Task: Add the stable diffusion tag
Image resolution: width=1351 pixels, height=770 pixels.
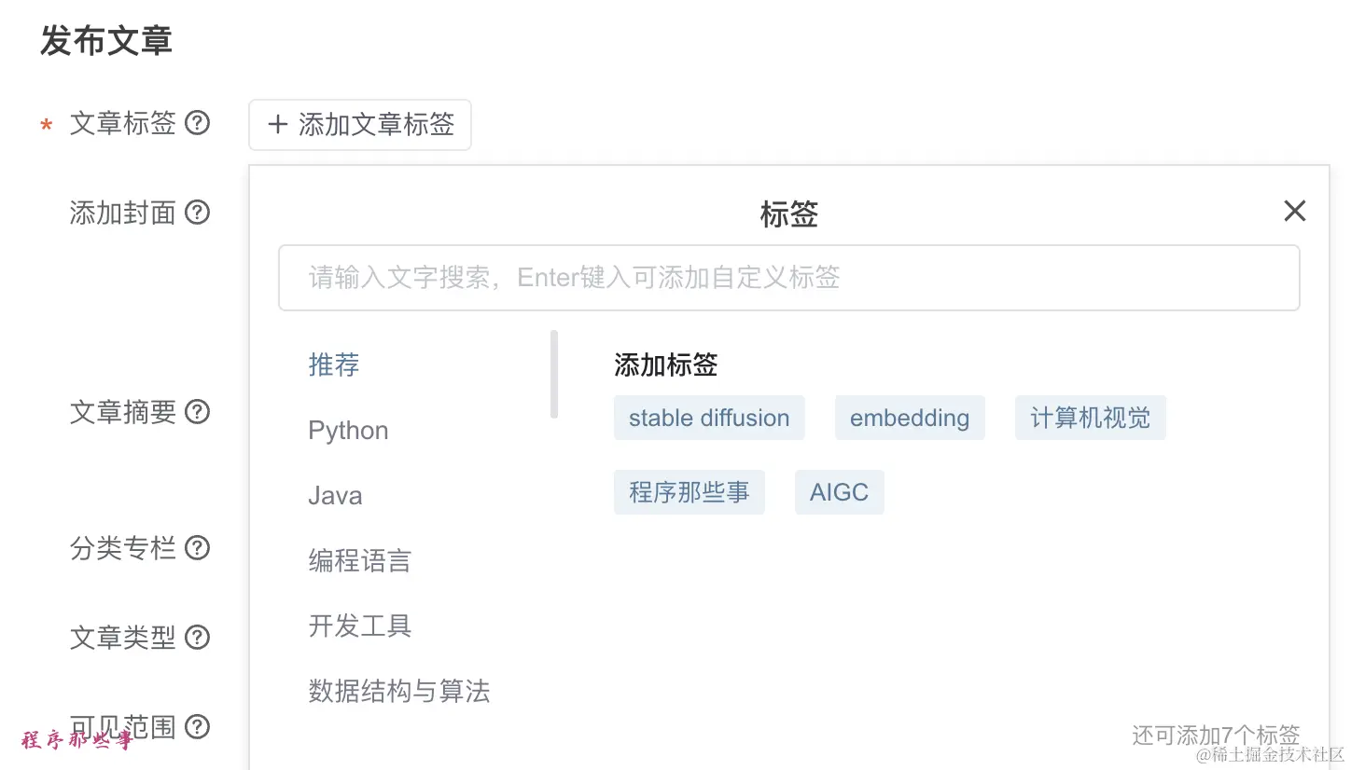Action: point(709,418)
